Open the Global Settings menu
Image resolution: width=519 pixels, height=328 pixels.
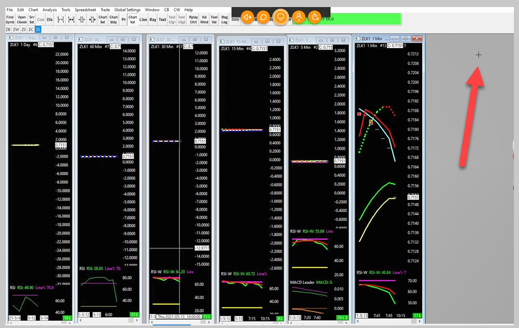coord(128,10)
